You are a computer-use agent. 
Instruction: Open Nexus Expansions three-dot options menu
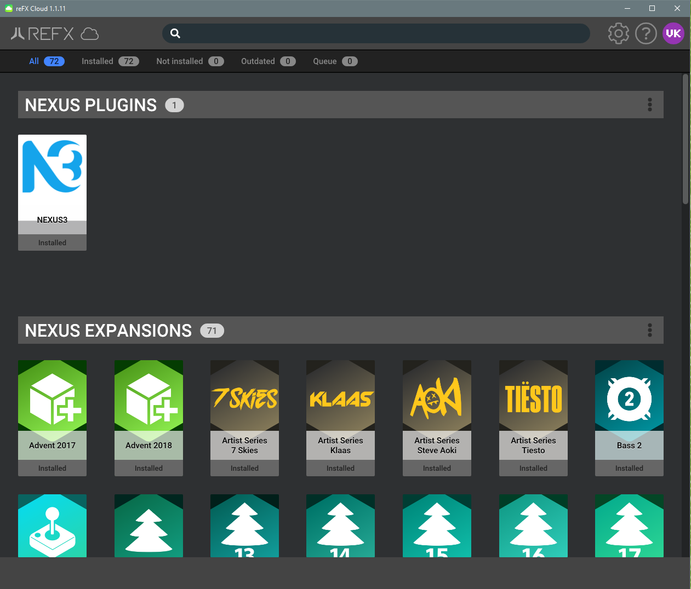click(650, 330)
